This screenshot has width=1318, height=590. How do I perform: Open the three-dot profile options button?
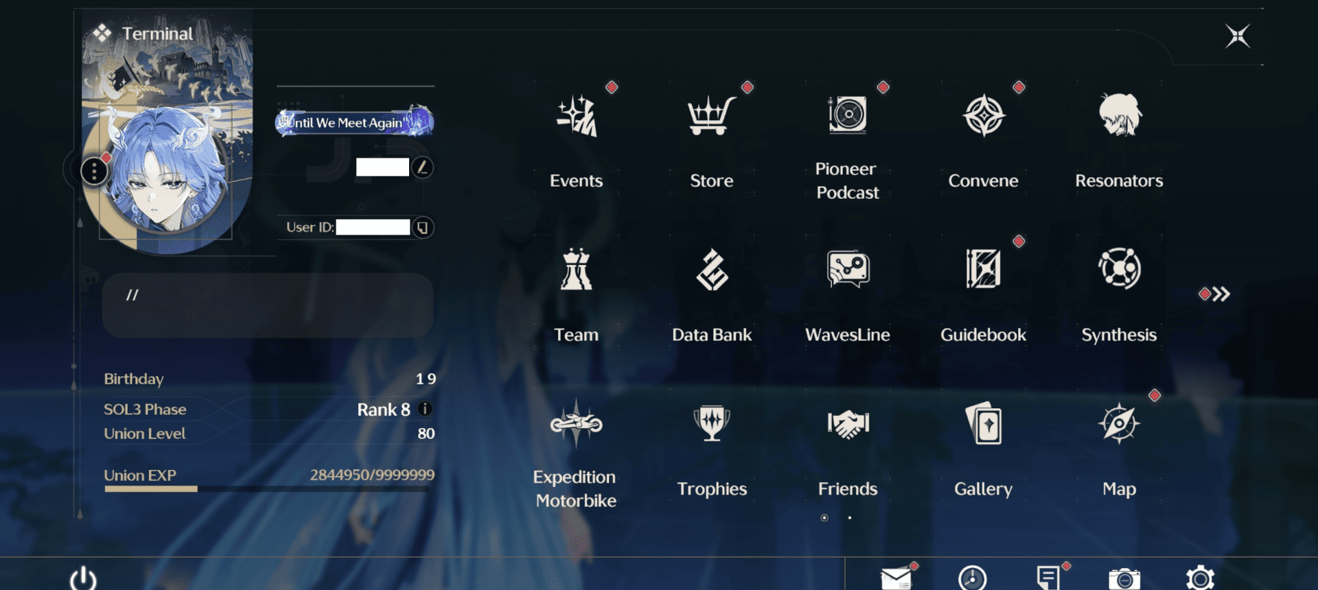94,171
